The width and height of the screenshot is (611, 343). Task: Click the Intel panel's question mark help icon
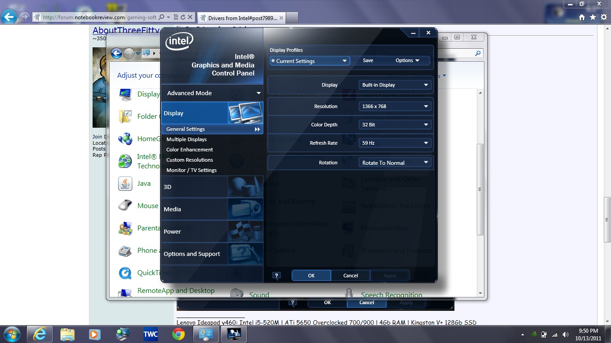[x=276, y=276]
